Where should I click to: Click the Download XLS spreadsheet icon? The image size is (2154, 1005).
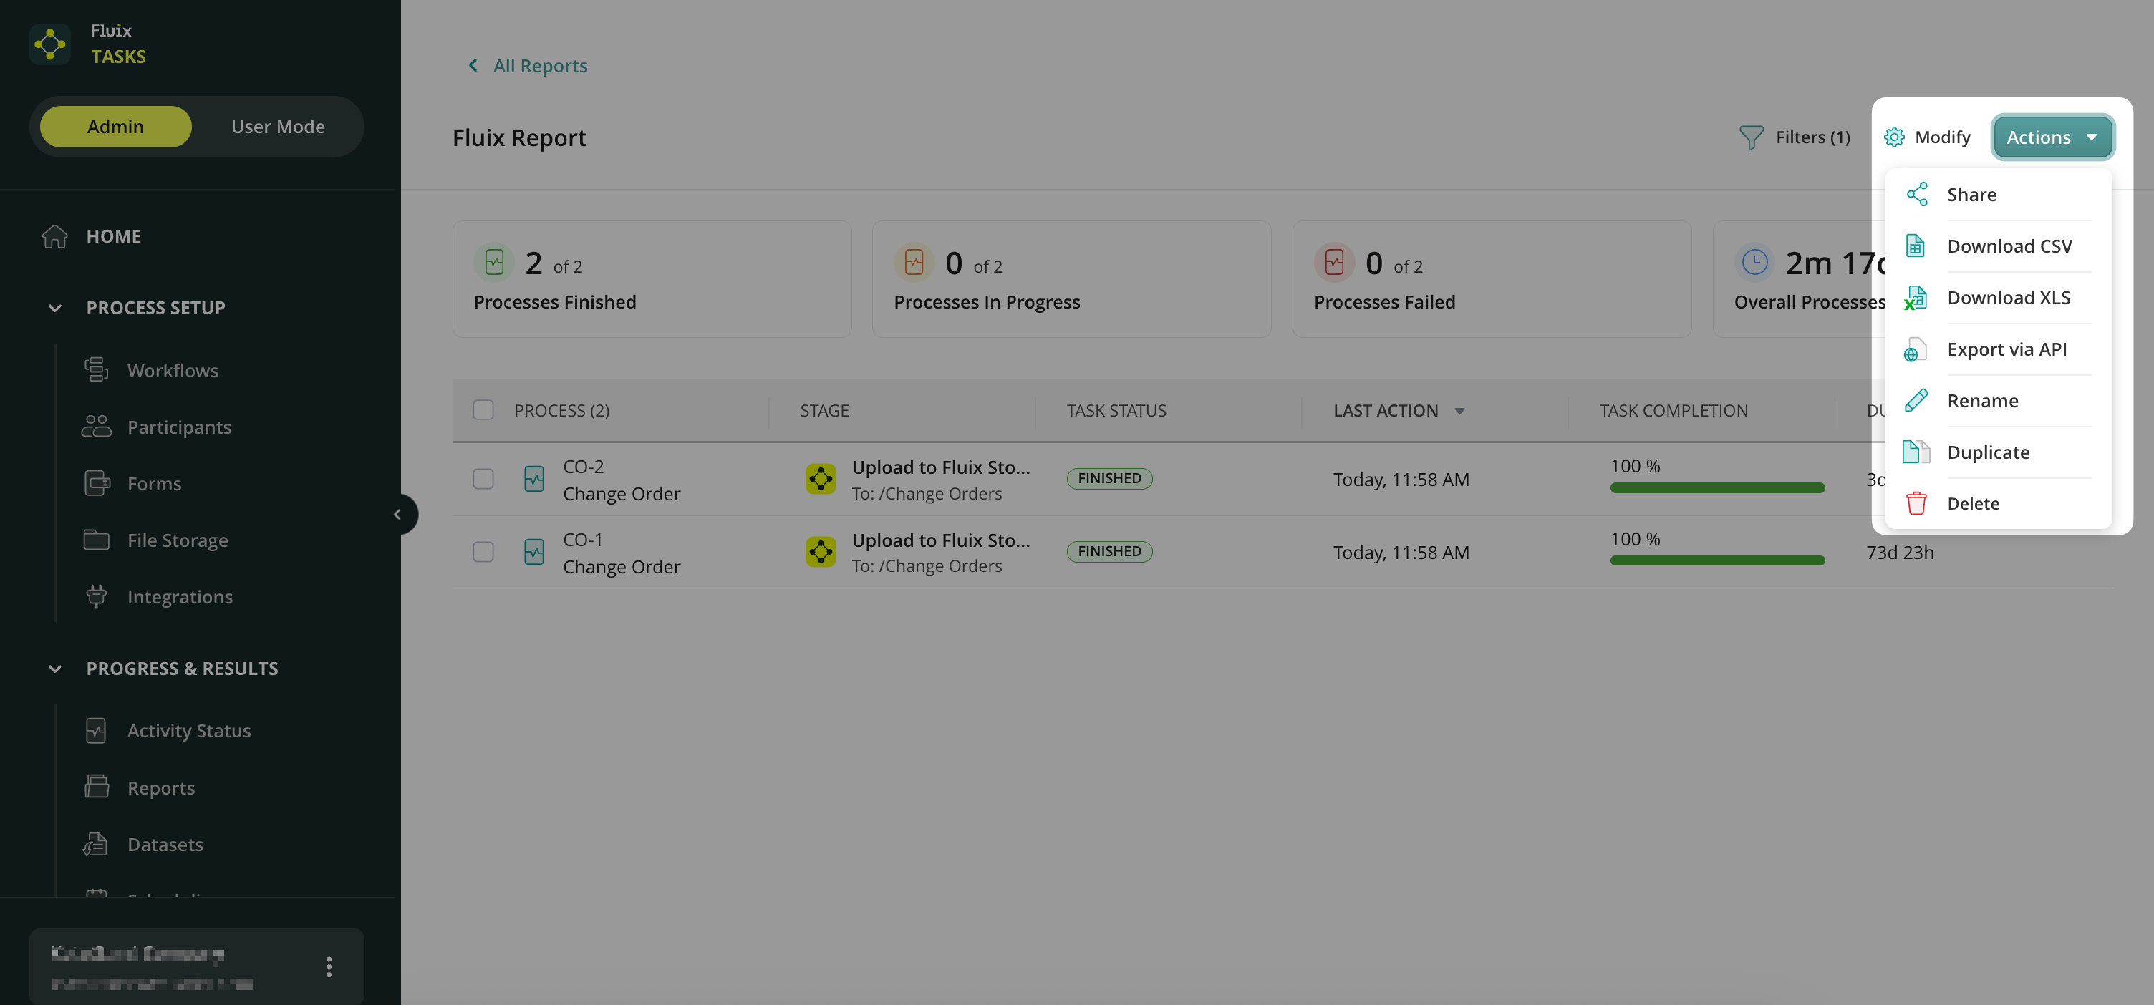tap(1916, 298)
